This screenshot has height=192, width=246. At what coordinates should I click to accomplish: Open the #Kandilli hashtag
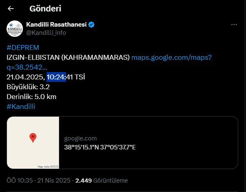(21, 106)
